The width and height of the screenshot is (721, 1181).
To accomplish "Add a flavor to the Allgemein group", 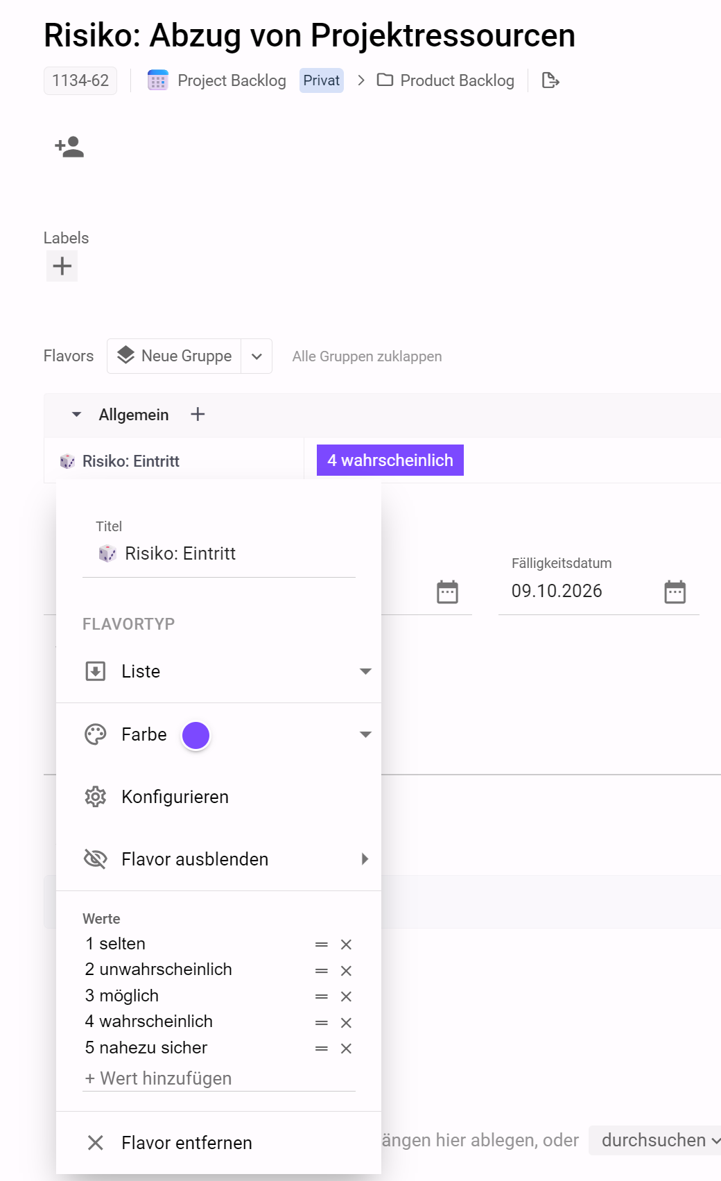I will (198, 414).
